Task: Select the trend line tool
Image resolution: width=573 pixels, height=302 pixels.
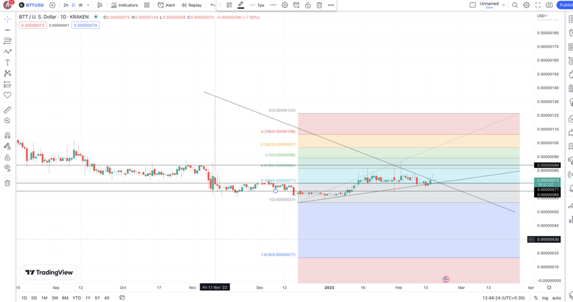Action: pos(7,30)
